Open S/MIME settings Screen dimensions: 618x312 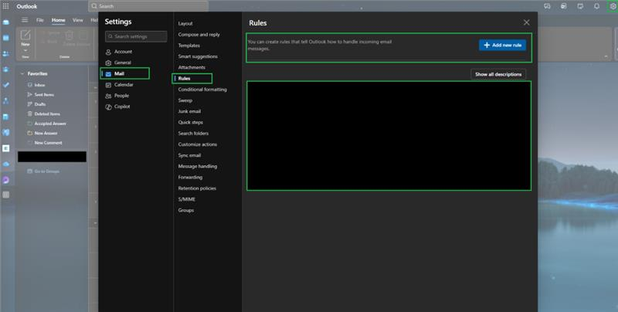tap(186, 199)
